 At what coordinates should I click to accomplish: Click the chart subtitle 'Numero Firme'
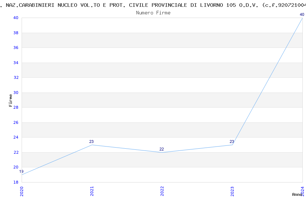(x=153, y=13)
